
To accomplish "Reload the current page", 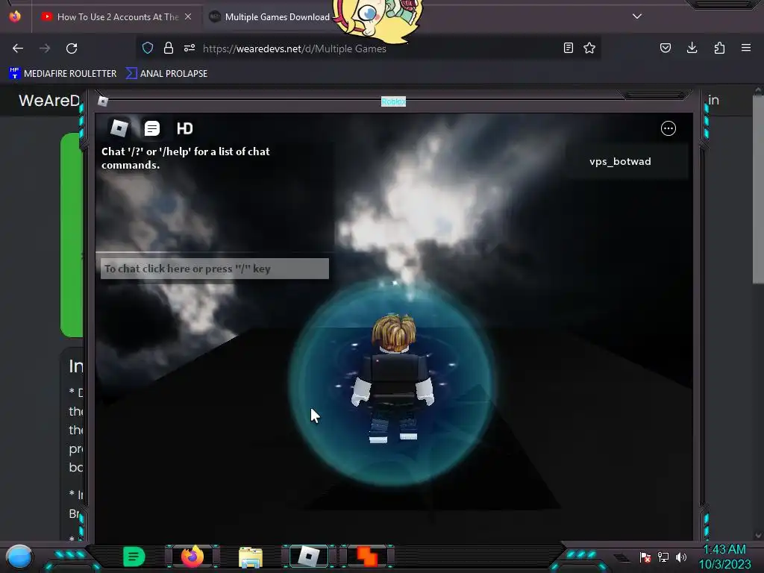I will click(72, 48).
